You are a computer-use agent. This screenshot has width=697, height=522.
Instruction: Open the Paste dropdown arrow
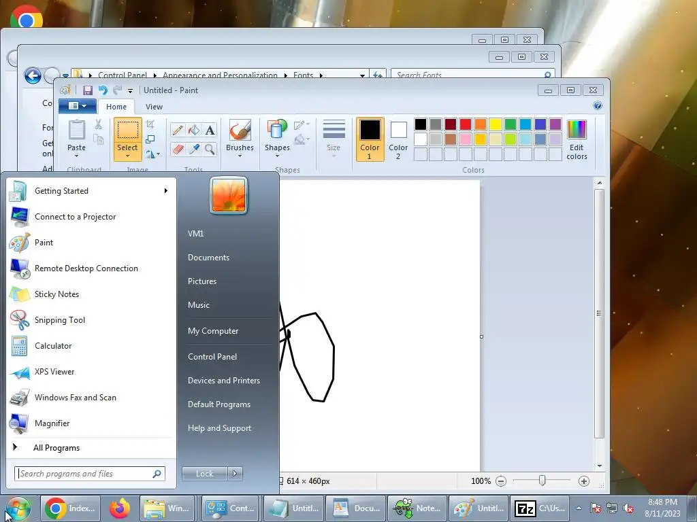click(76, 156)
